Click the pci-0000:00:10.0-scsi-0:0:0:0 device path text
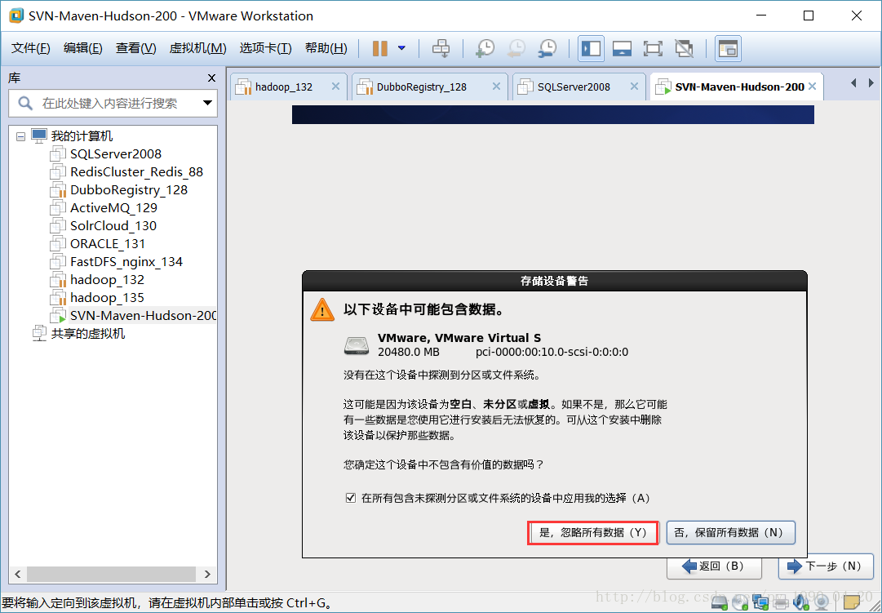This screenshot has height=613, width=882. (x=552, y=353)
